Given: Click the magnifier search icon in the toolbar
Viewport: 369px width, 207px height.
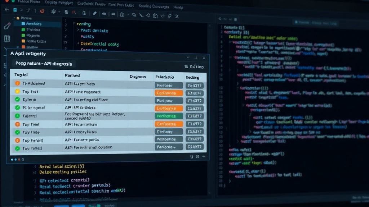Looking at the screenshot, I should point(134,15).
